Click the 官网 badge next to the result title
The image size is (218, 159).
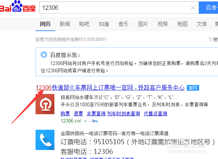193,88
